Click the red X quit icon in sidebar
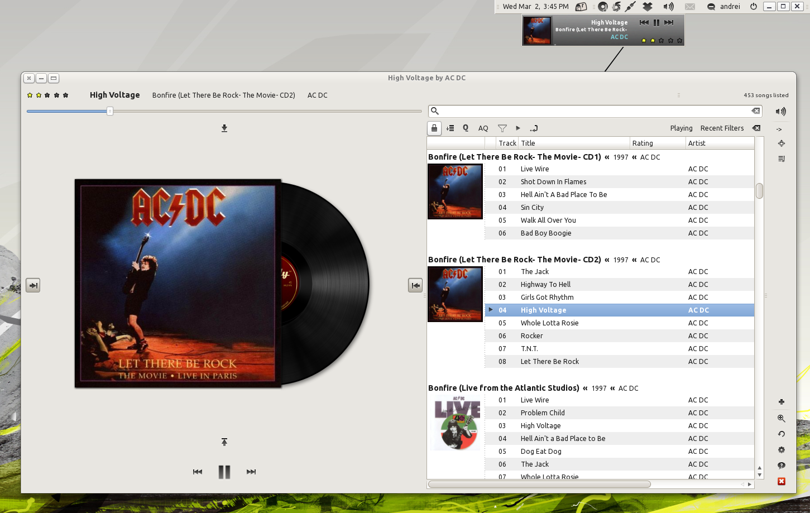810x513 pixels. pos(782,481)
